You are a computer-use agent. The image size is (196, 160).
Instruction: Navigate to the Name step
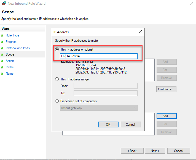(x=9, y=74)
